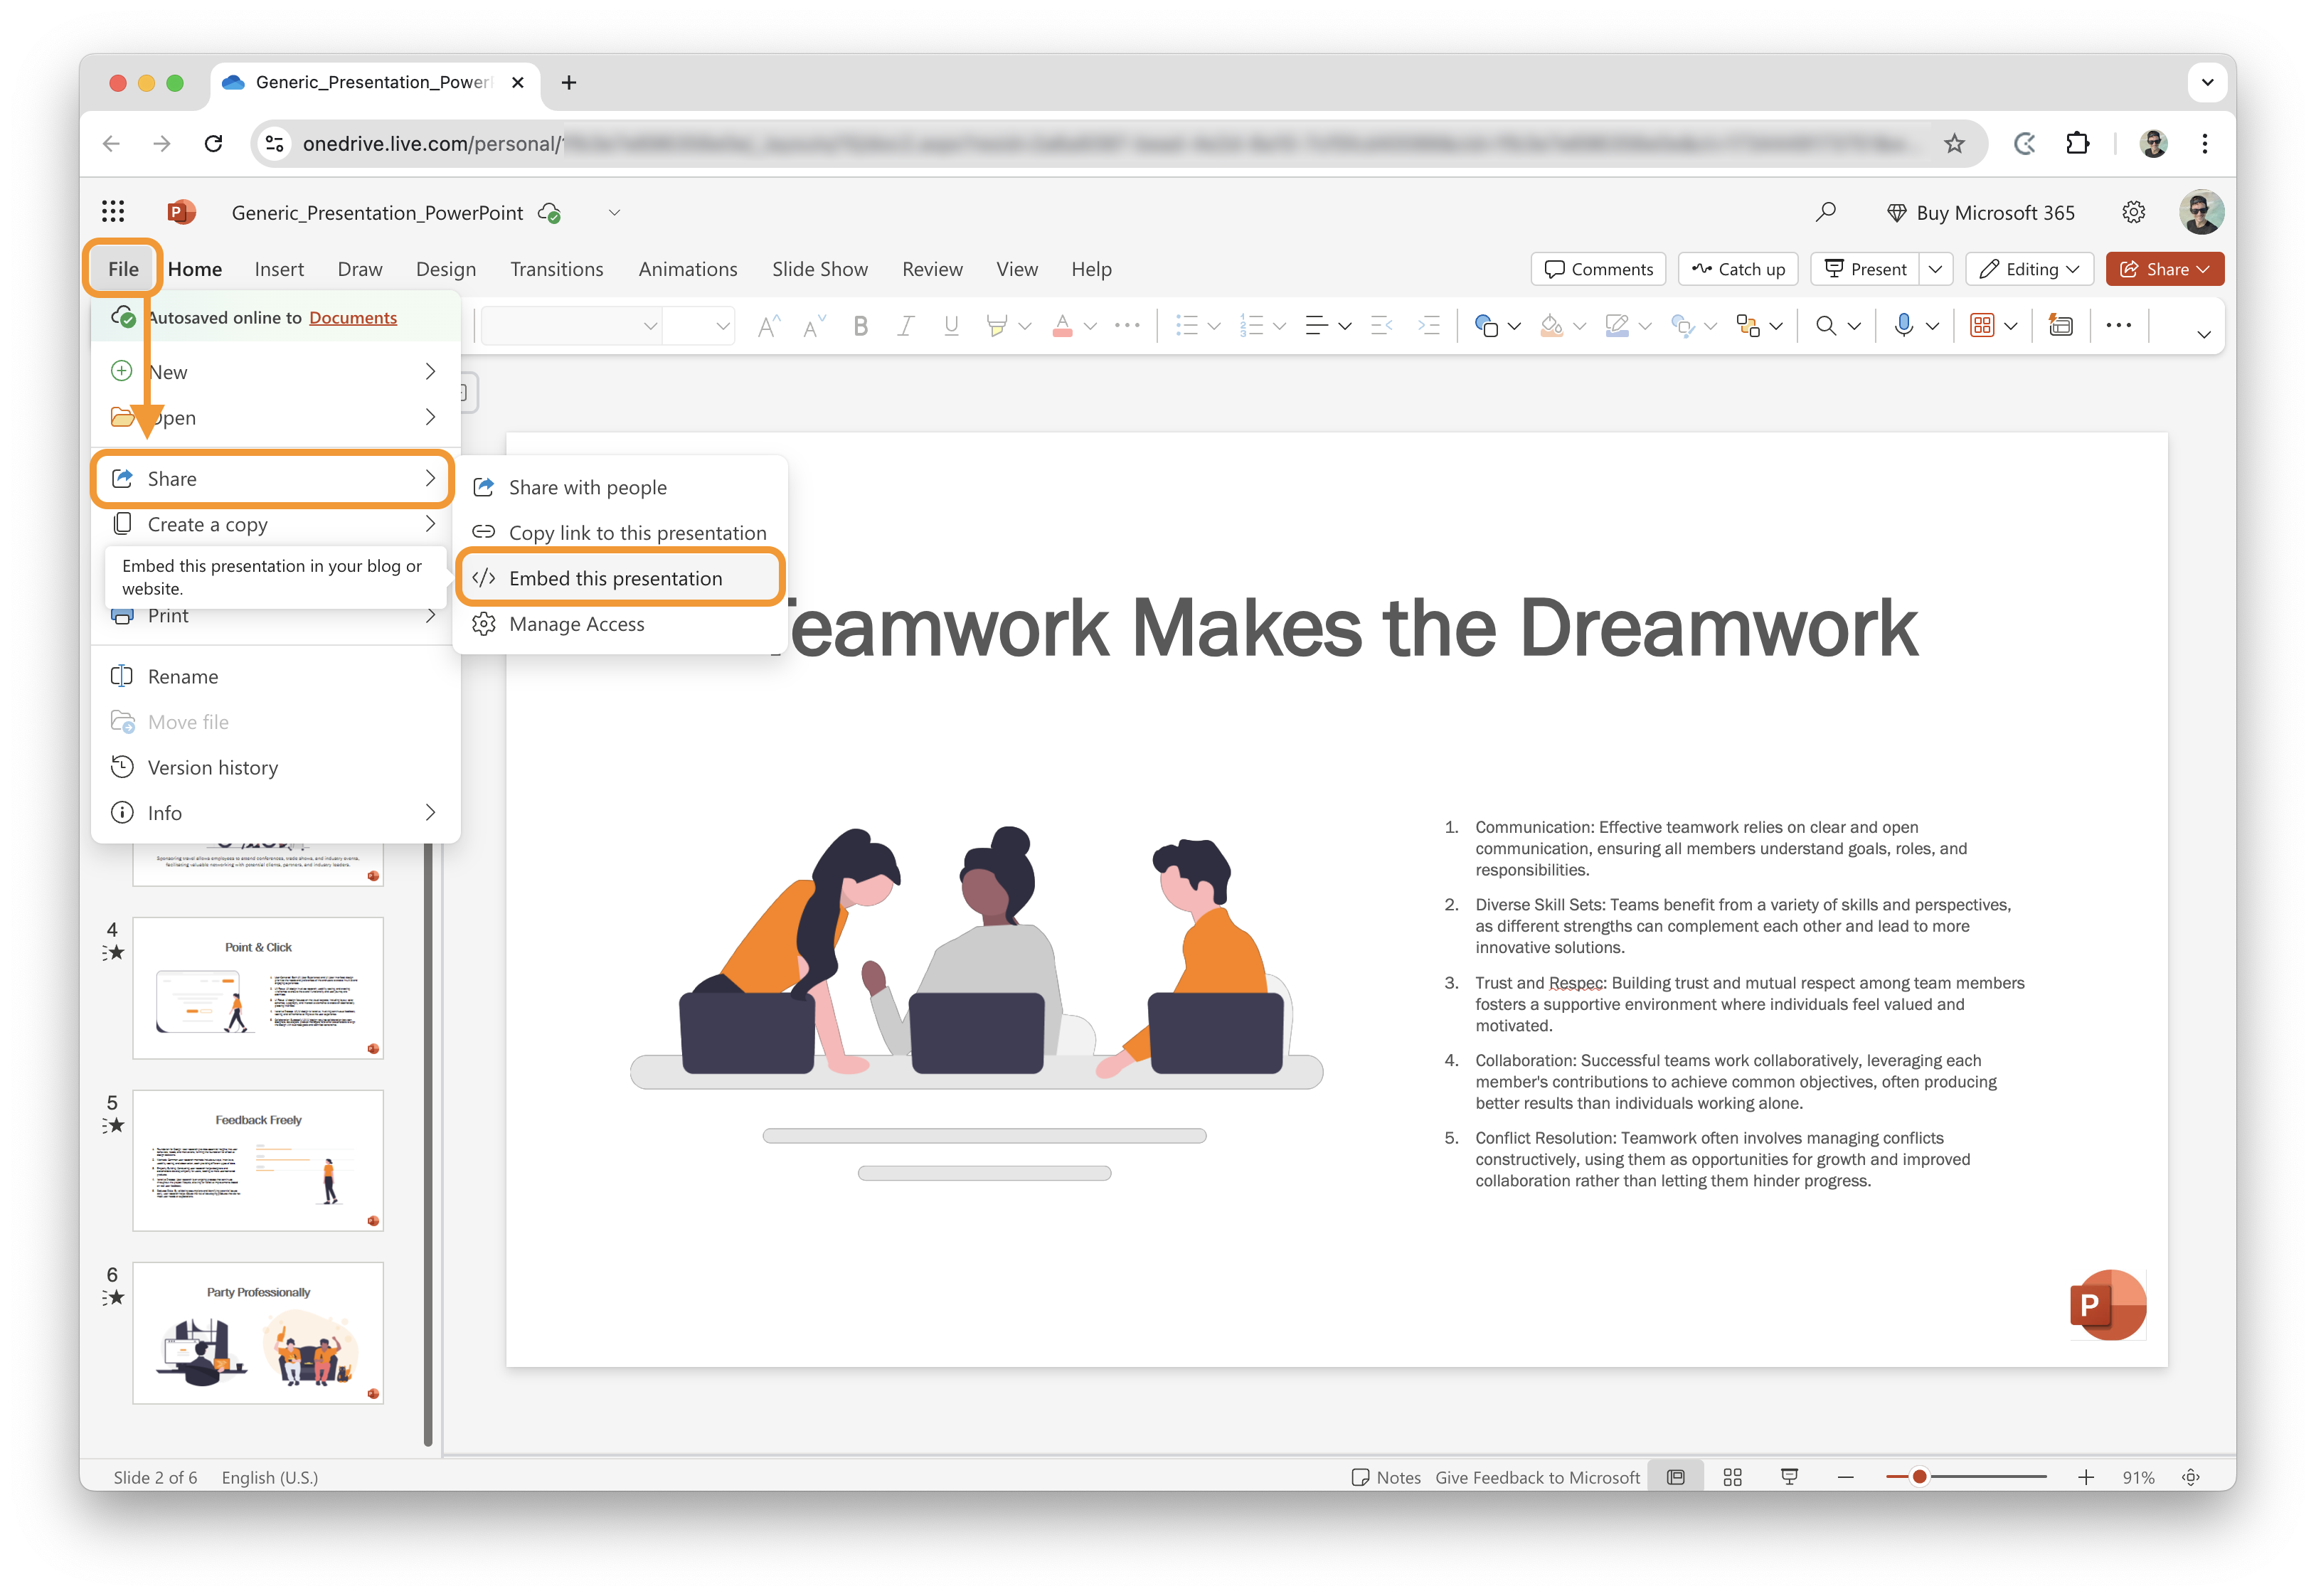
Task: Toggle Underline formatting
Action: [x=951, y=326]
